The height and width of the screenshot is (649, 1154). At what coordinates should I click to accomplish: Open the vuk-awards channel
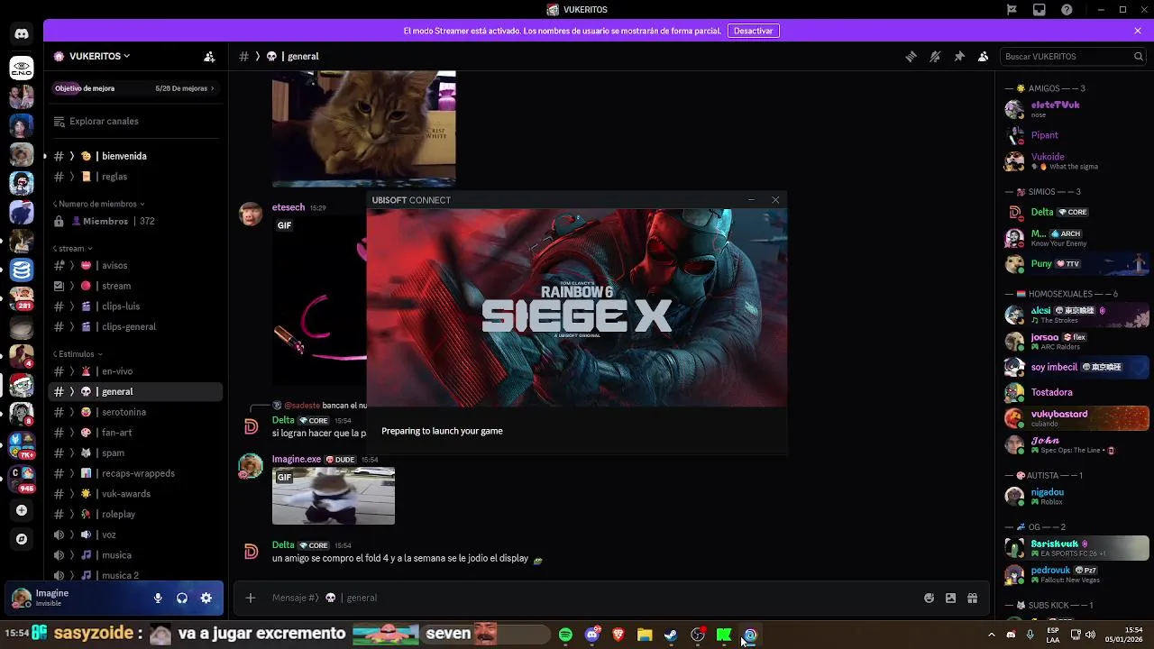[x=135, y=494]
